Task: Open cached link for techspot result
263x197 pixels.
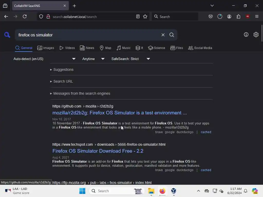Action: click(x=206, y=170)
